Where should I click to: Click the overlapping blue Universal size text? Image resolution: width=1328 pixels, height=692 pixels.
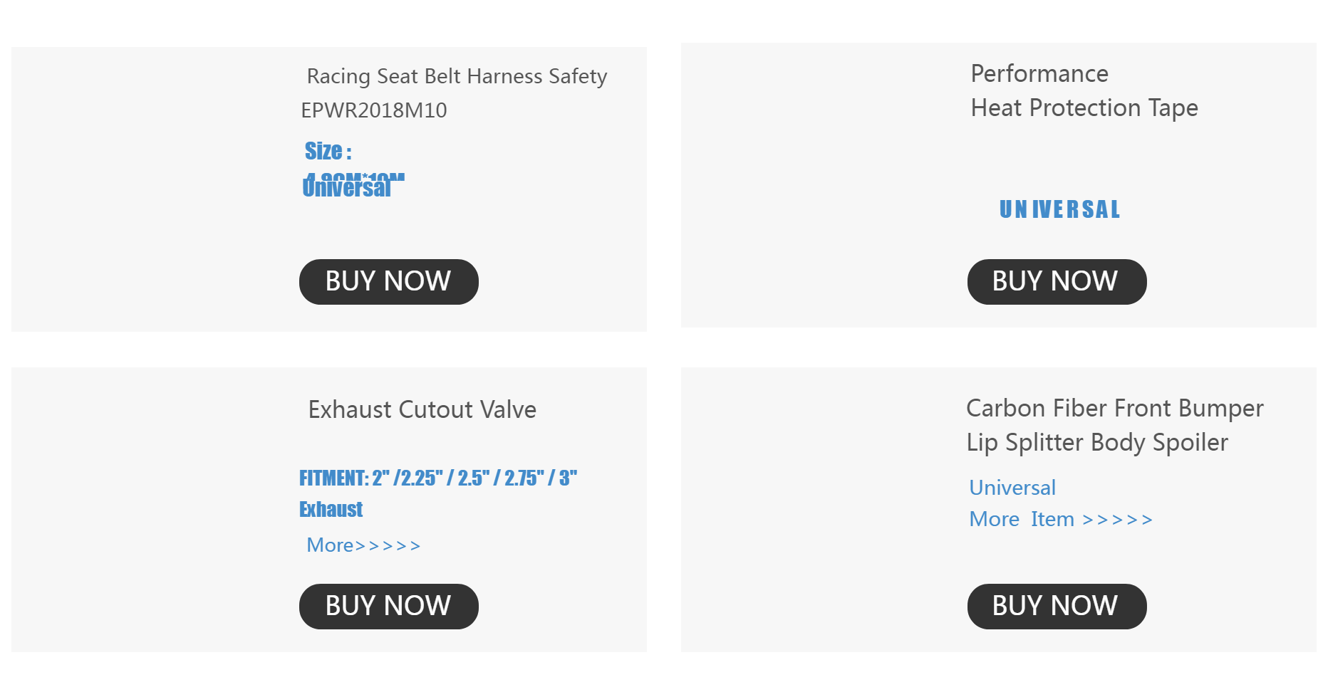pos(347,187)
